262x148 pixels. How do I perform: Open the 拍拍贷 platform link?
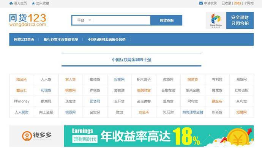pos(95,79)
